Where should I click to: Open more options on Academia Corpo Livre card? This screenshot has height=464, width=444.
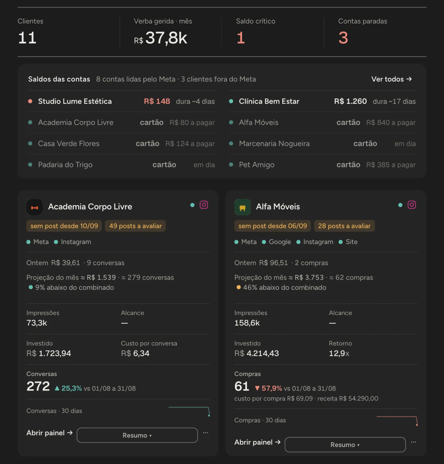pos(206,433)
